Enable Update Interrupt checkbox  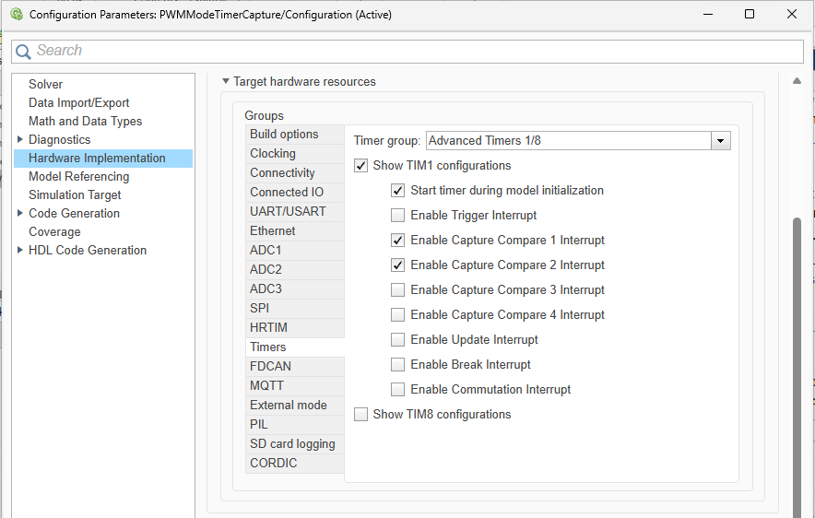[397, 340]
